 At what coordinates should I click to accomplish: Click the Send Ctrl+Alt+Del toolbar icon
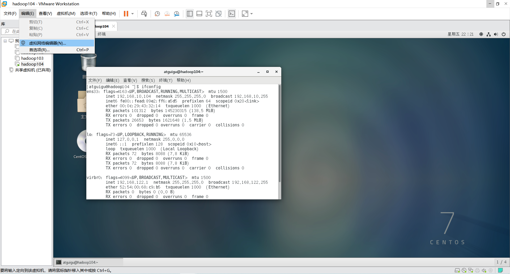[144, 14]
